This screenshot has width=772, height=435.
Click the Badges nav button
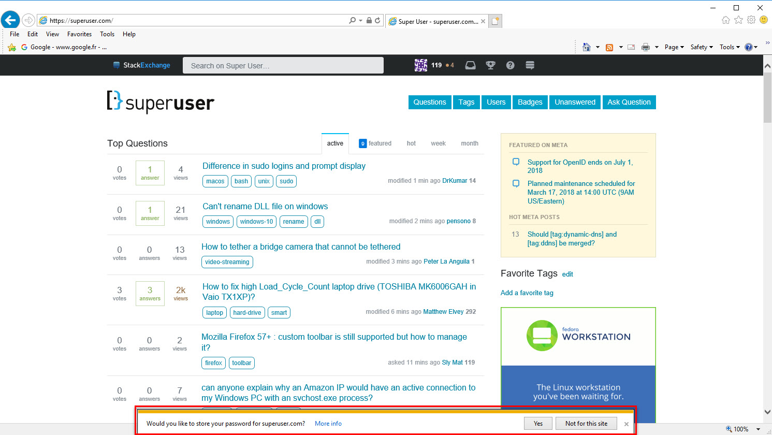coord(530,102)
